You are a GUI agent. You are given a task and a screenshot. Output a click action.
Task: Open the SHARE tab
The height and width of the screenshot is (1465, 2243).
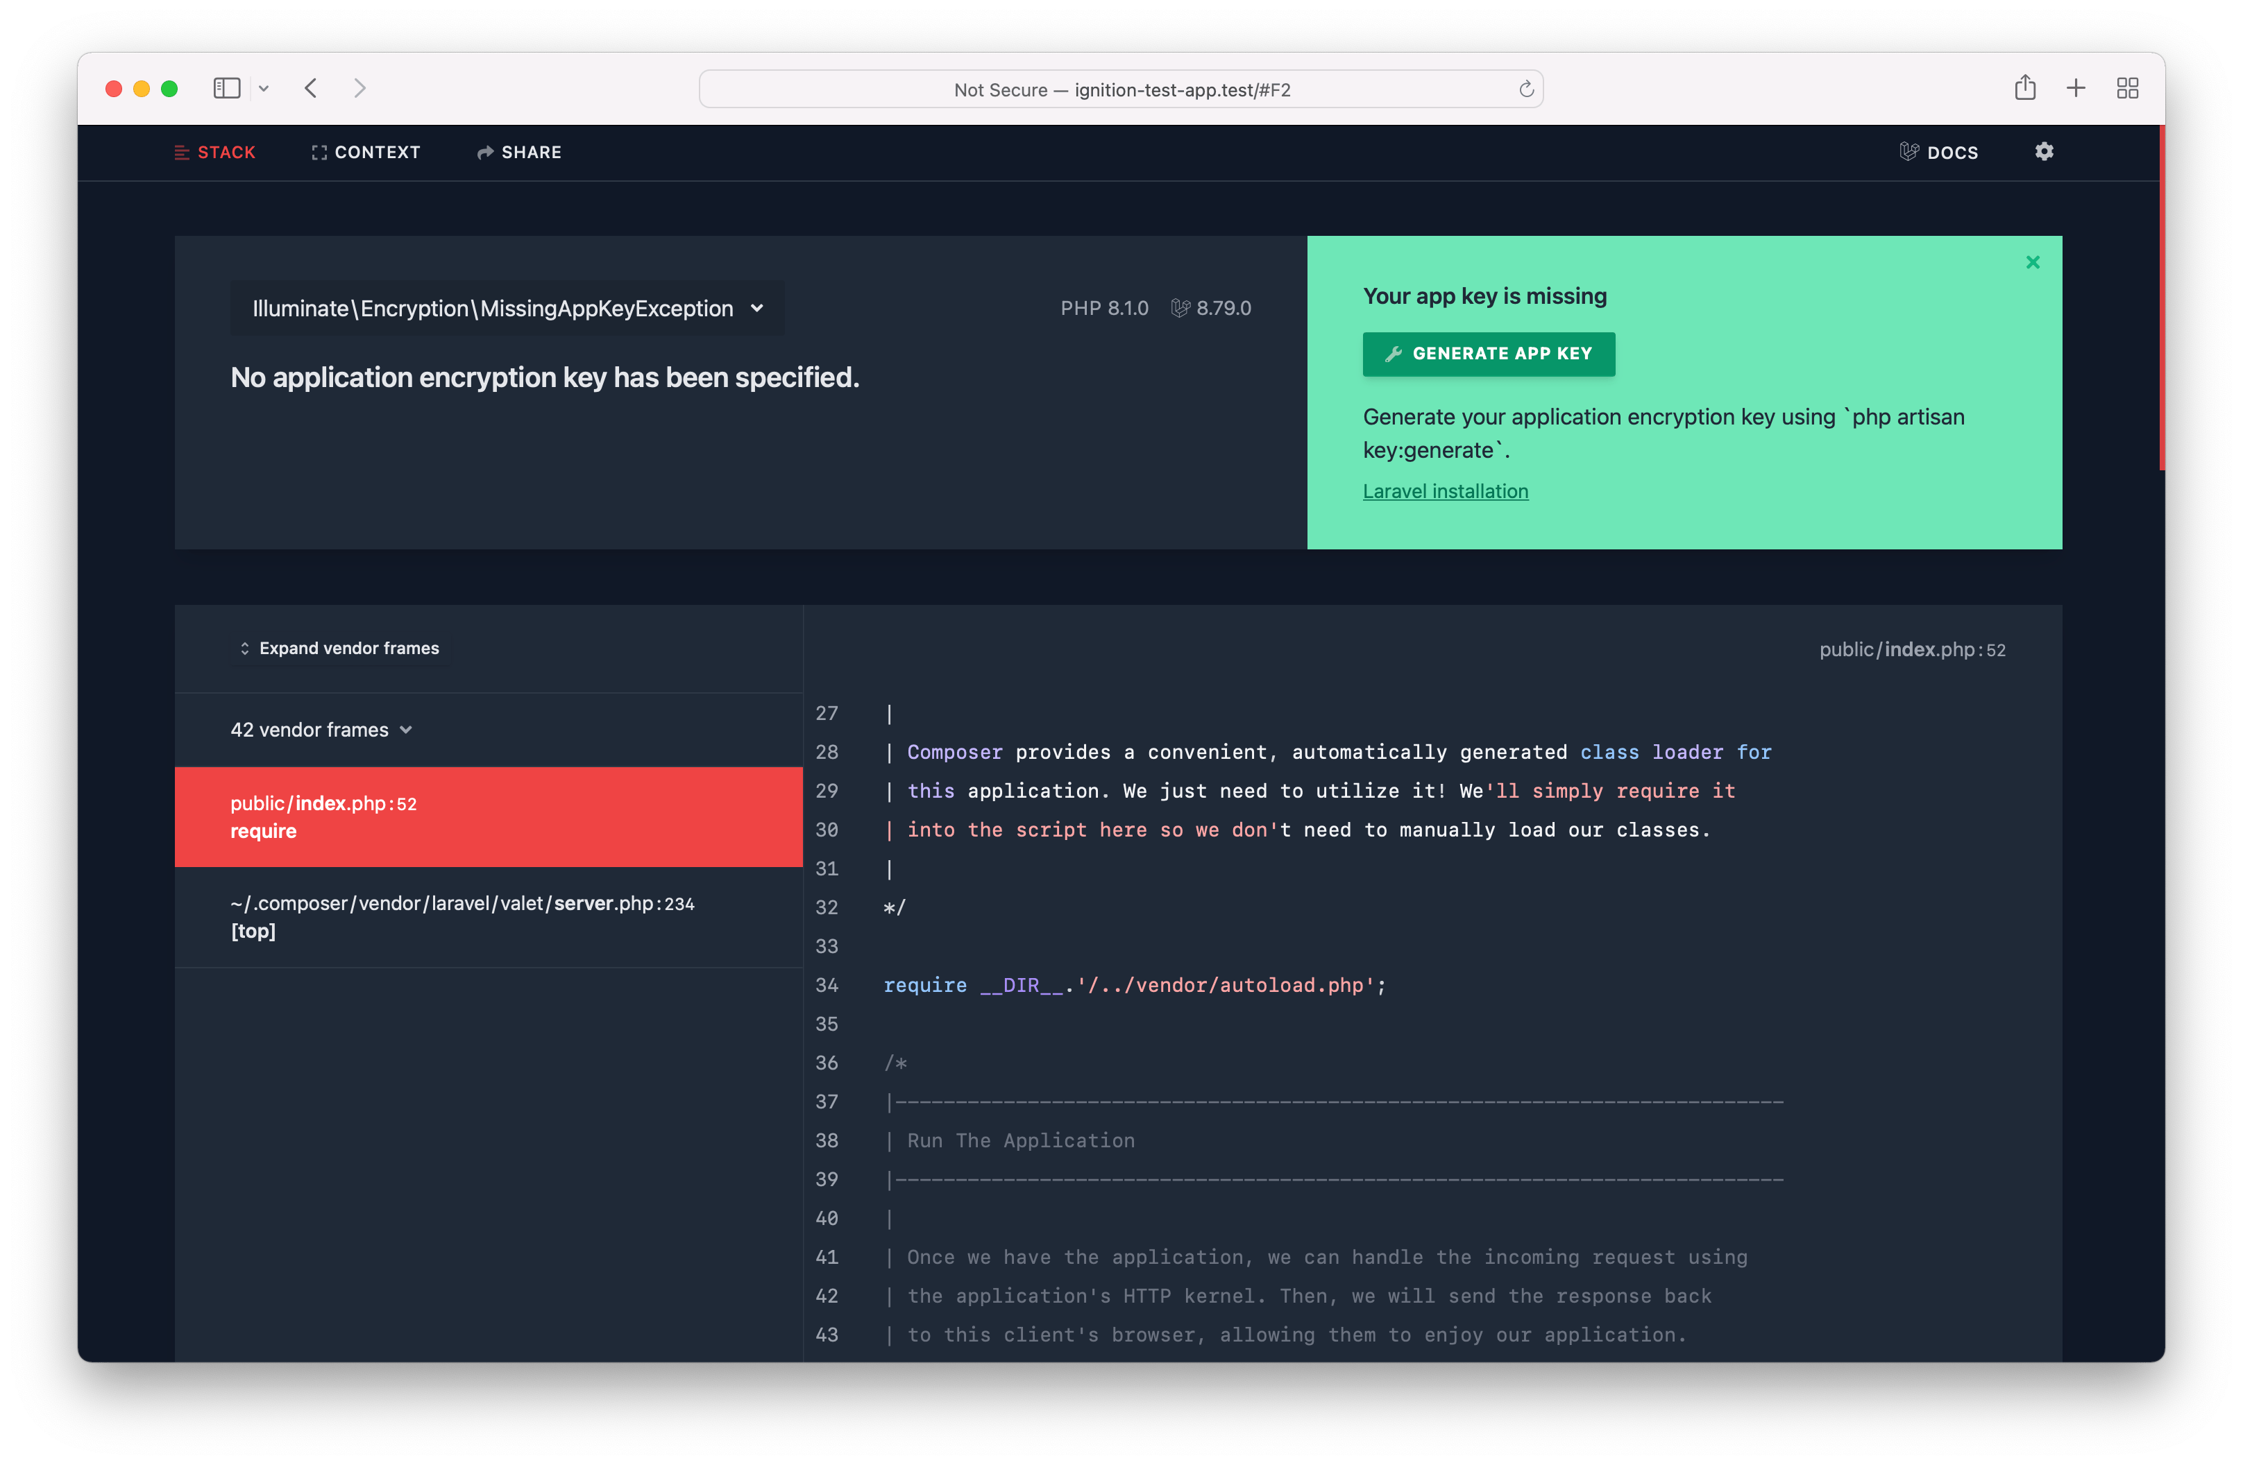[519, 153]
